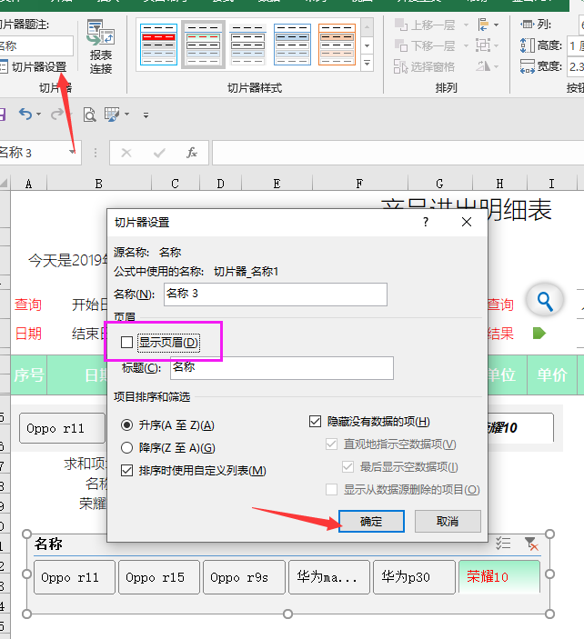Screen dimensions: 584x639
Task: Click Oppo r11 in upper slicer
Action: pos(62,428)
